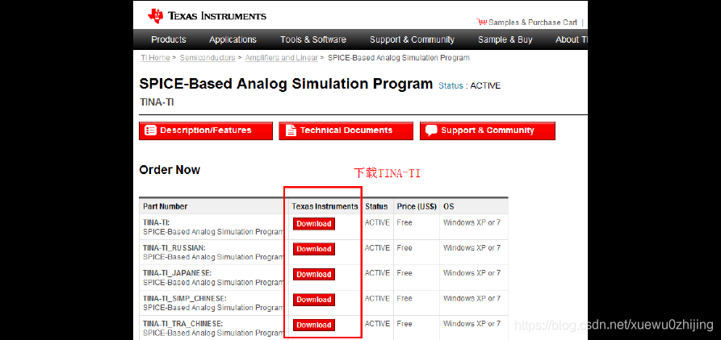Click the Texas Instruments logo

207,16
